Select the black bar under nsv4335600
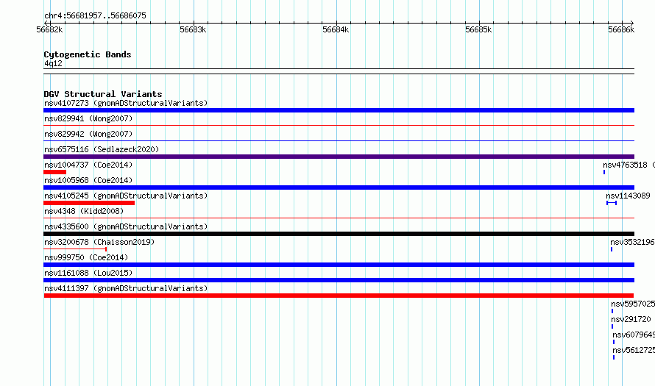Screen dimensions: 655x386 tap(339, 234)
